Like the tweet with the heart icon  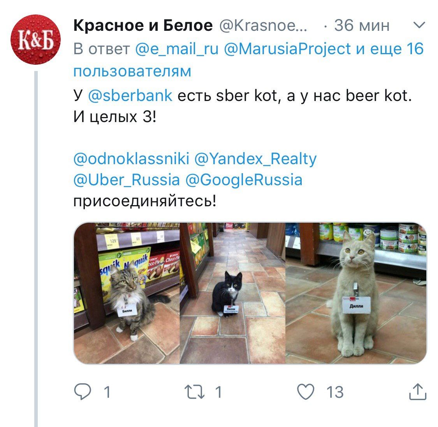coord(306,392)
